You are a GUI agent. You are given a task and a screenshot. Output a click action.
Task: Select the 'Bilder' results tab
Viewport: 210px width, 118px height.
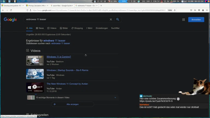[64, 28]
